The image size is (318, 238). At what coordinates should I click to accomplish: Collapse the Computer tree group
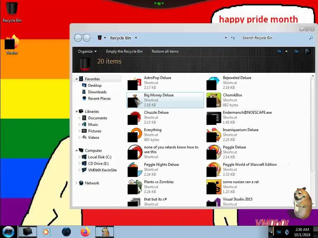click(76, 150)
